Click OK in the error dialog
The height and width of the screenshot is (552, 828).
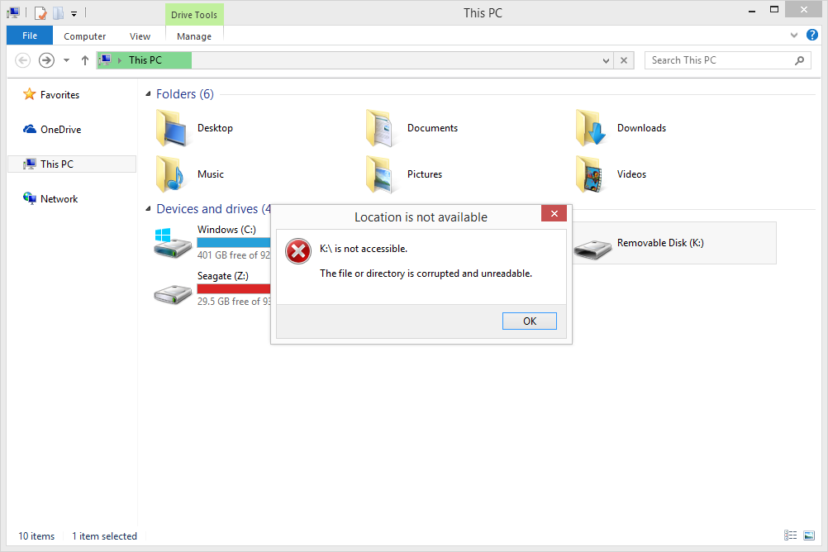click(x=529, y=321)
